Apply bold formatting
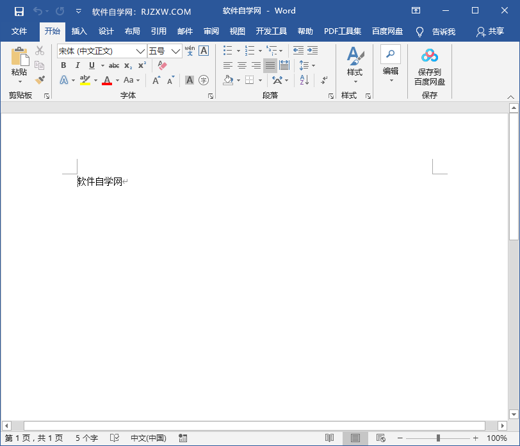 [63, 65]
